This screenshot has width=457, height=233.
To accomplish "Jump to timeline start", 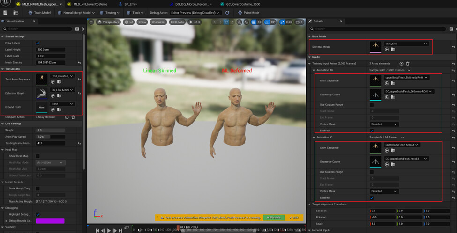I will click(97, 230).
